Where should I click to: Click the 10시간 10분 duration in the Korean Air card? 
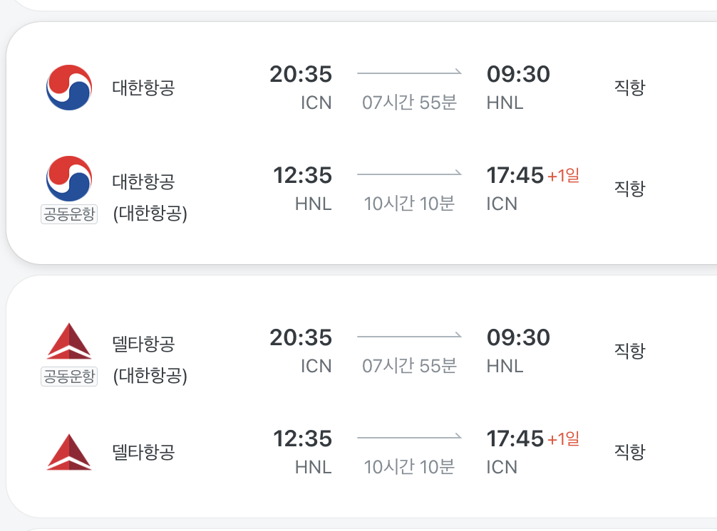[x=409, y=204]
